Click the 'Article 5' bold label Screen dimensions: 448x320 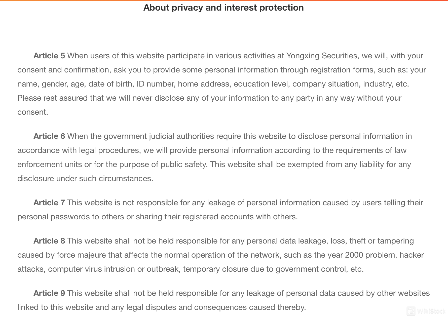pos(49,56)
